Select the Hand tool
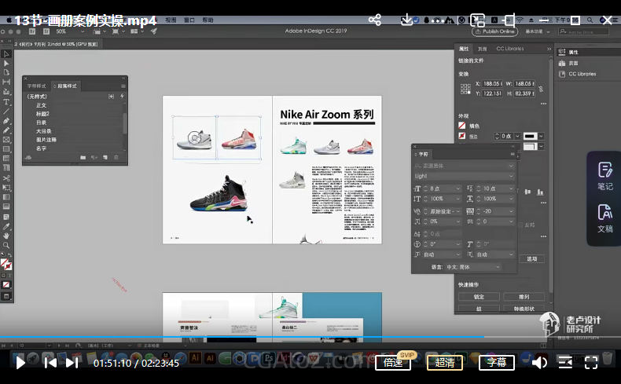The height and width of the screenshot is (384, 621). point(6,236)
